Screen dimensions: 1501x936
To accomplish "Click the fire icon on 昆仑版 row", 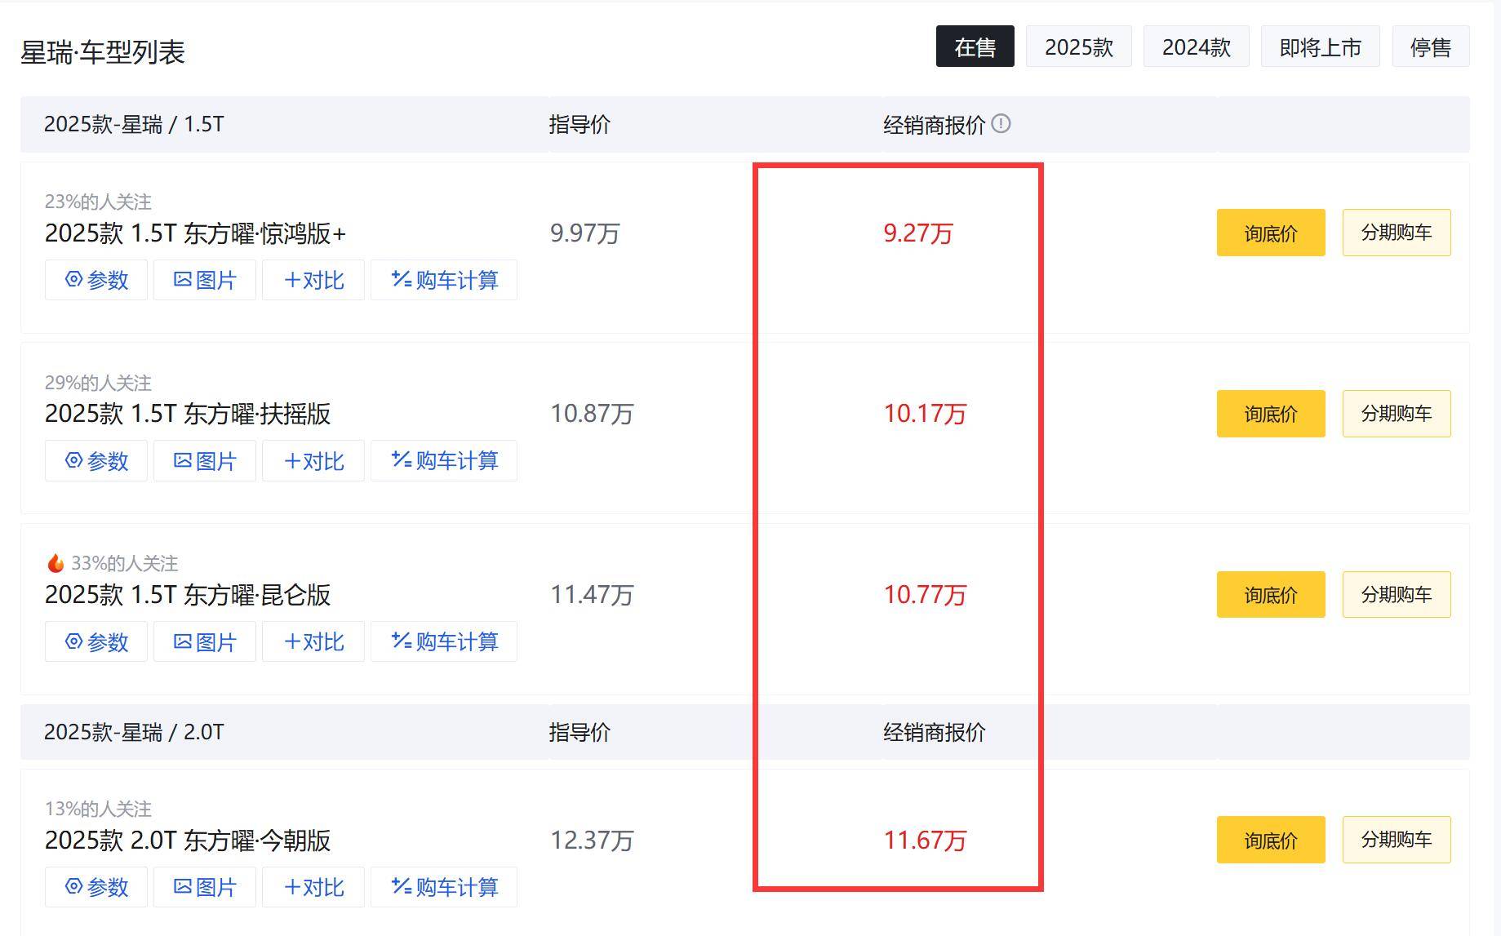I will 54,562.
